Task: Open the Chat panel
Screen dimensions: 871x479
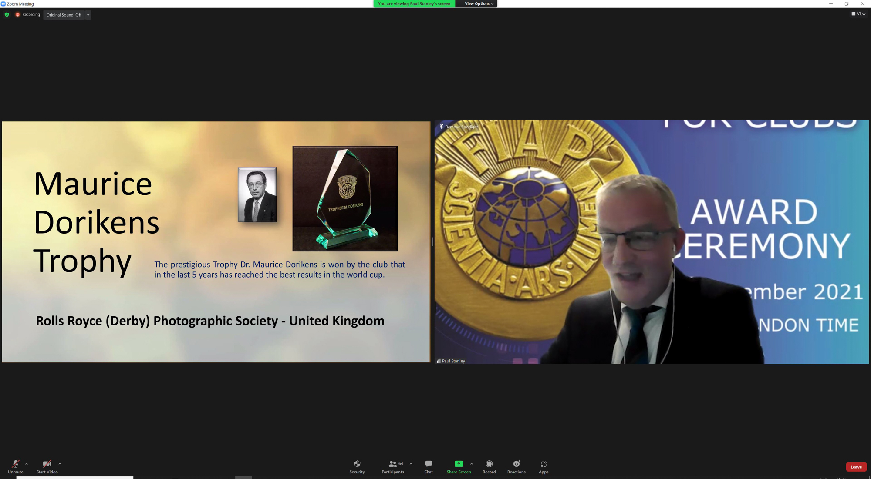Action: (429, 467)
